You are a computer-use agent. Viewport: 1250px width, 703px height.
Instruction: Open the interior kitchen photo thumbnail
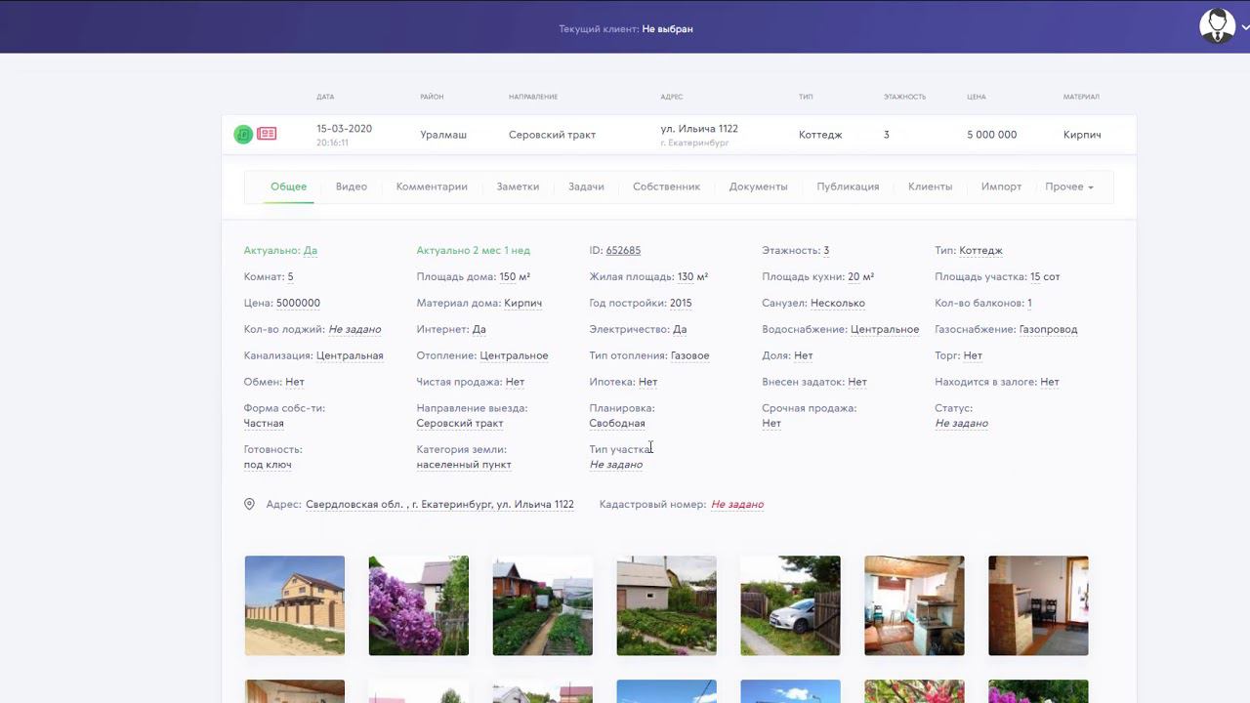[915, 605]
